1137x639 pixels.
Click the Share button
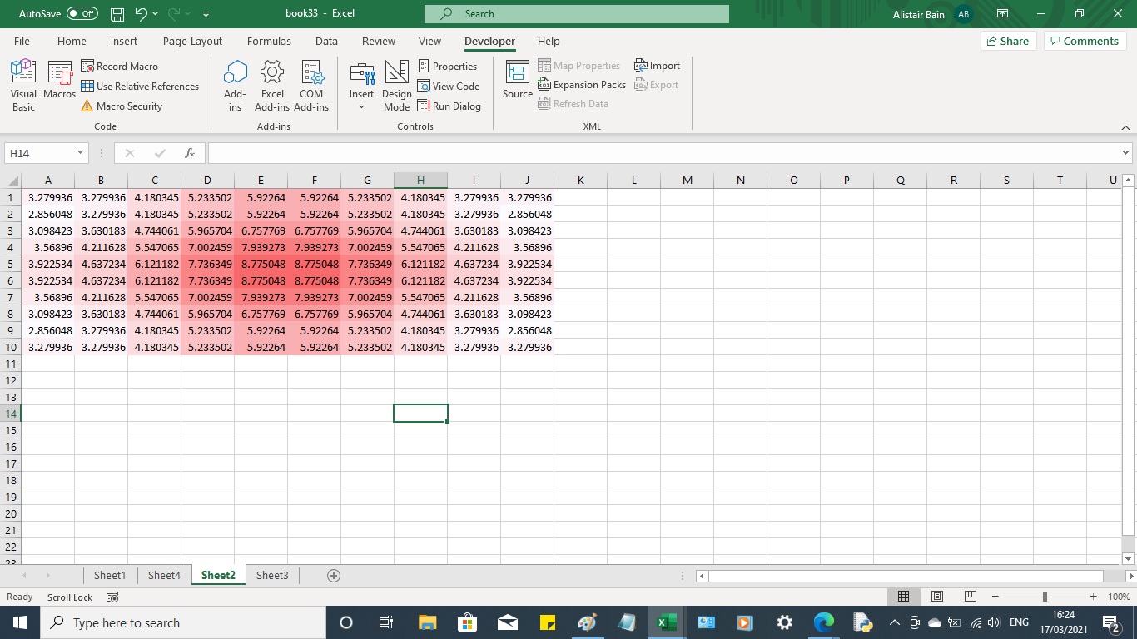tap(1007, 41)
